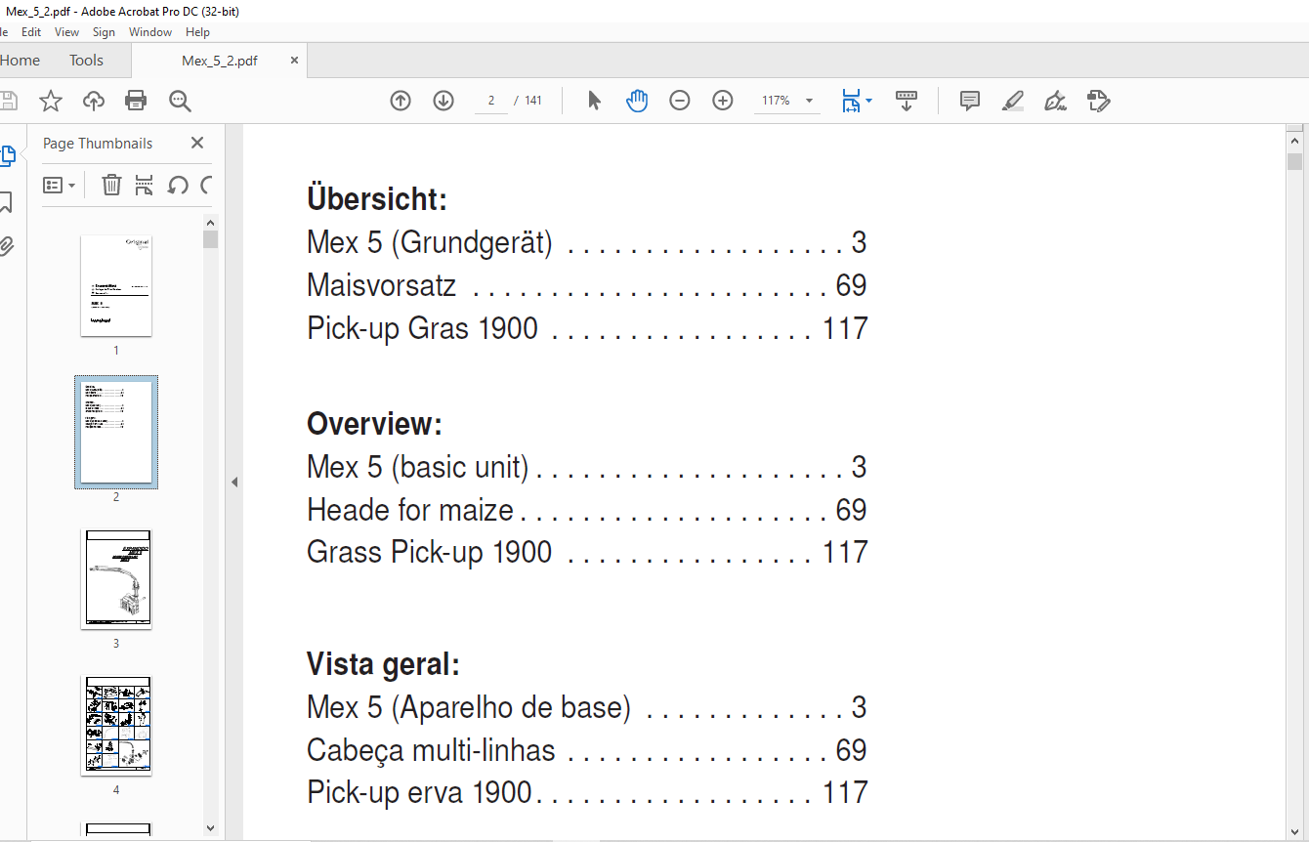The width and height of the screenshot is (1309, 842).
Task: Open the View menu
Action: point(67,32)
